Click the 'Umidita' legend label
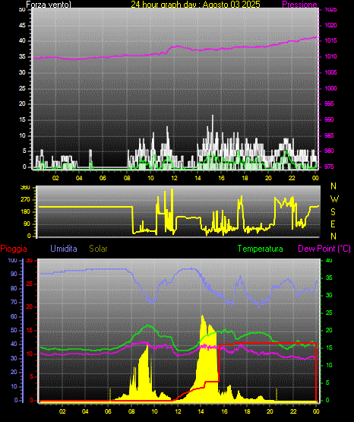This screenshot has height=422, width=354. point(64,249)
